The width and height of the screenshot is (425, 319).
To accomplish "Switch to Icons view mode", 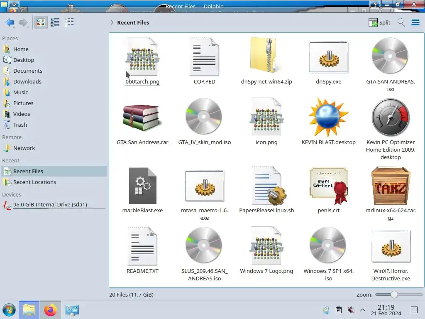I will pos(41,22).
